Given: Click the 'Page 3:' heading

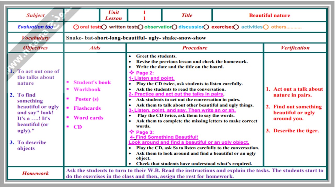Looking at the screenshot, I should click(x=145, y=132).
